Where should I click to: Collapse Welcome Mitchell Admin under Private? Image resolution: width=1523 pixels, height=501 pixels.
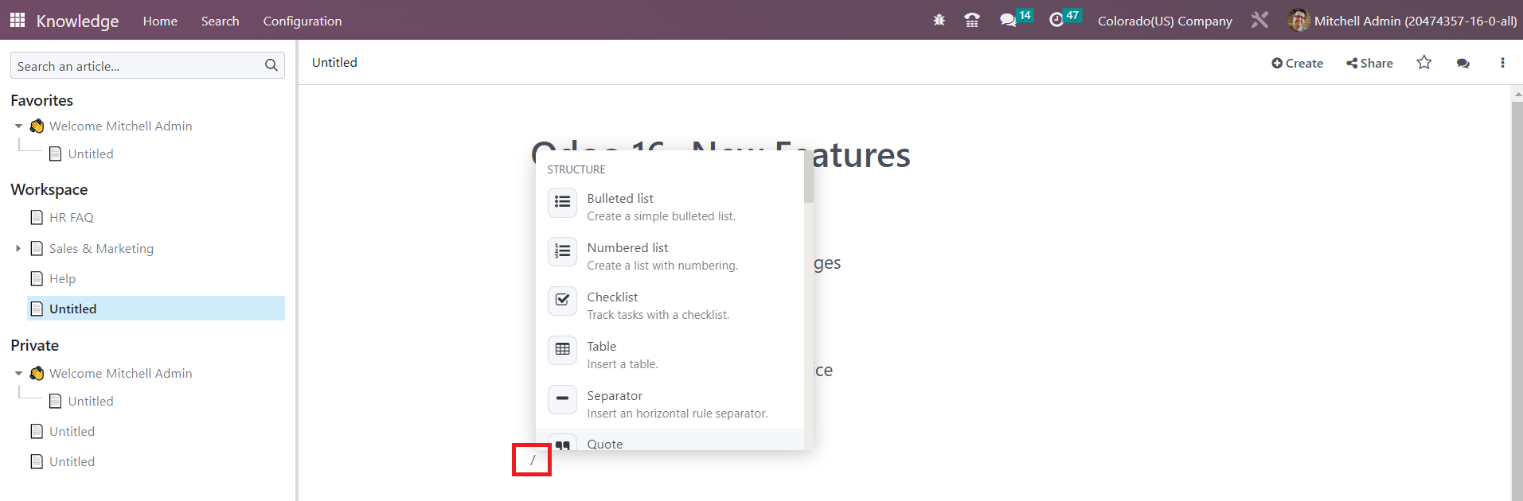pos(18,373)
